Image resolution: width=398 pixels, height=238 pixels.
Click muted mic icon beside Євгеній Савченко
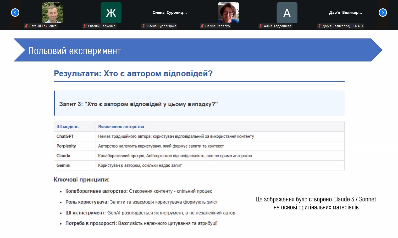(x=85, y=26)
